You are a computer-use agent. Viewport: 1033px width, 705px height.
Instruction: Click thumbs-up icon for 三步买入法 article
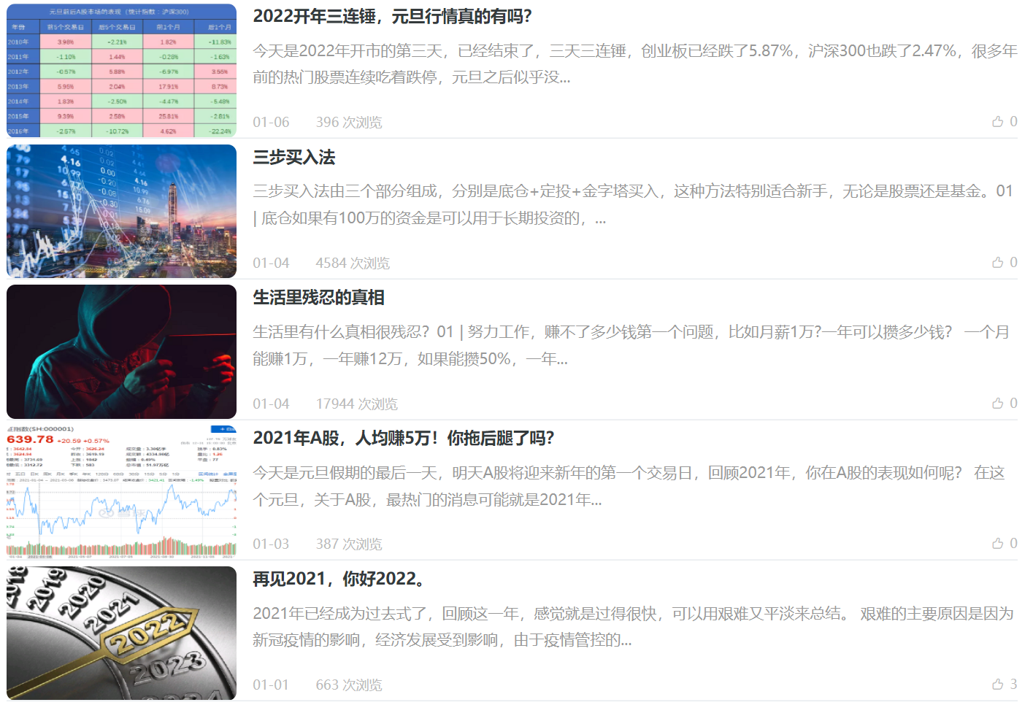pyautogui.click(x=997, y=263)
